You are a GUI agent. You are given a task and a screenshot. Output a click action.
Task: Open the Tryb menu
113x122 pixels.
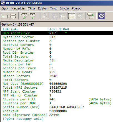point(53,8)
